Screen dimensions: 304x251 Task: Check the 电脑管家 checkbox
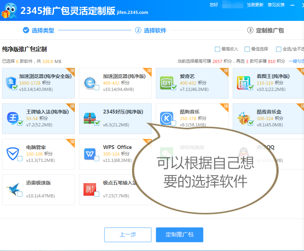(x=20, y=159)
